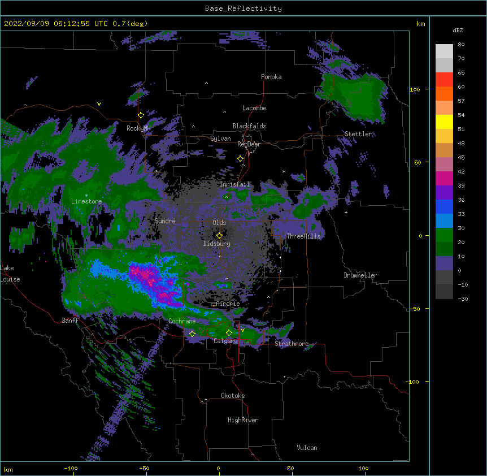Click the Strathmore label
487x476 pixels.
[x=292, y=344]
